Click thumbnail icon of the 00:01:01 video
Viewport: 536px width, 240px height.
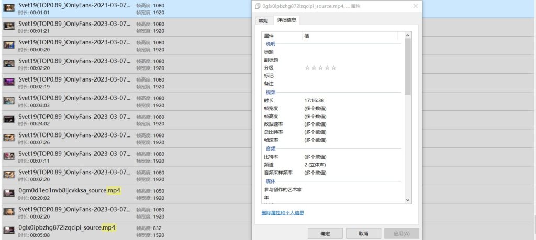coord(9,8)
